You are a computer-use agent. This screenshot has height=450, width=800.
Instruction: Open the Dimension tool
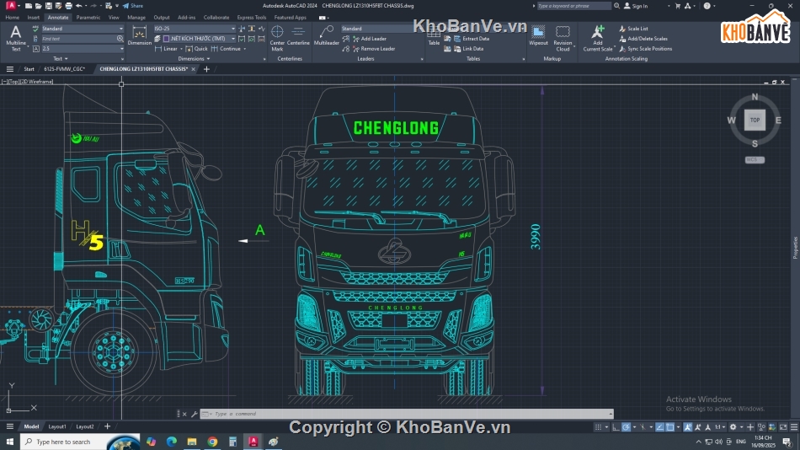pos(139,37)
